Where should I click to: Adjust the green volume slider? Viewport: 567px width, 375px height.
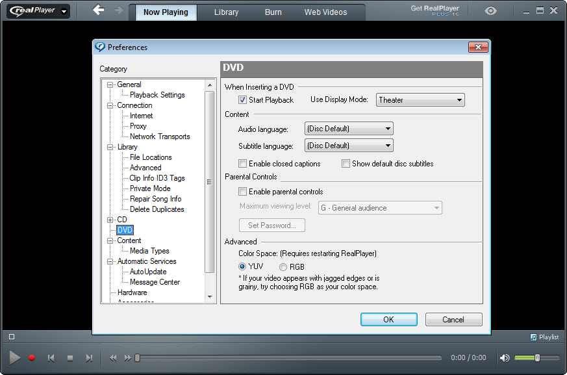pos(536,358)
